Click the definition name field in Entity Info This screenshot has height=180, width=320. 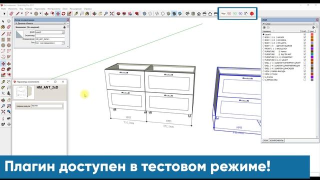[x=50, y=39]
